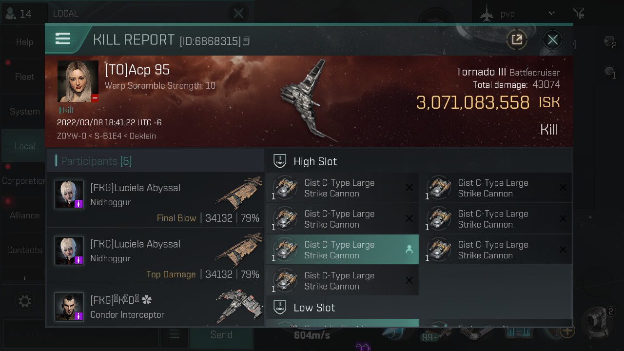Share the kill report externally
624x351 pixels.
click(x=517, y=39)
